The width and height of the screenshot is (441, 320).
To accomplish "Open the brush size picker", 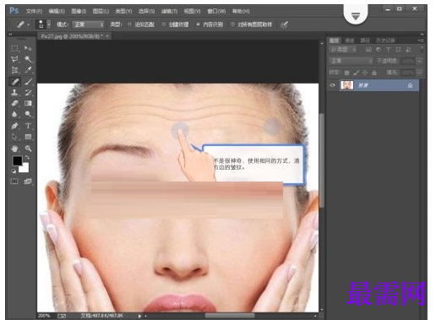I will 49,24.
